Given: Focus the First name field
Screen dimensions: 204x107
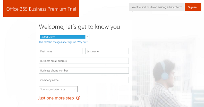Looking at the screenshot, I should click(x=61, y=51).
